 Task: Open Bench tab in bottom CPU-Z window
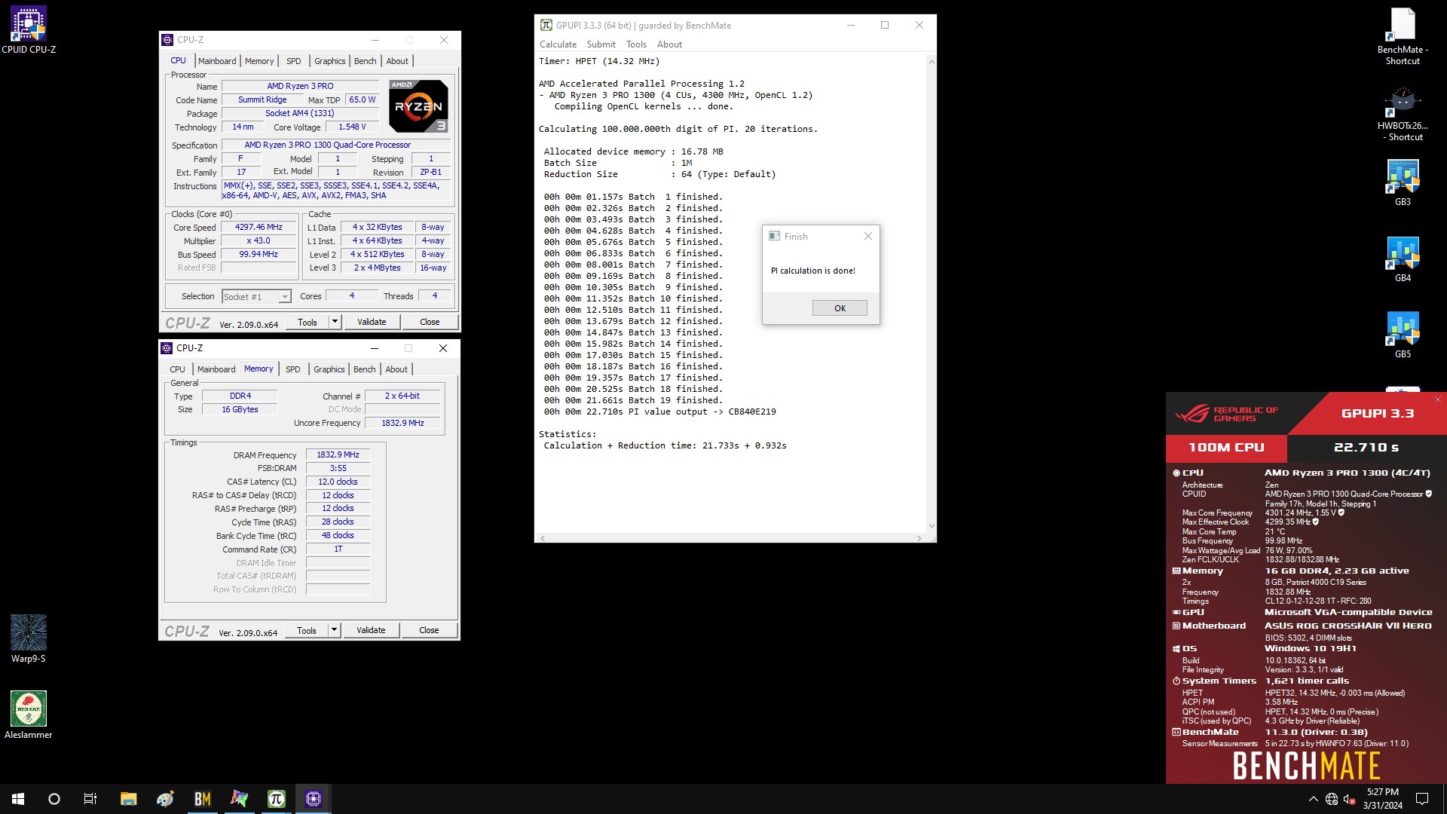tap(365, 369)
